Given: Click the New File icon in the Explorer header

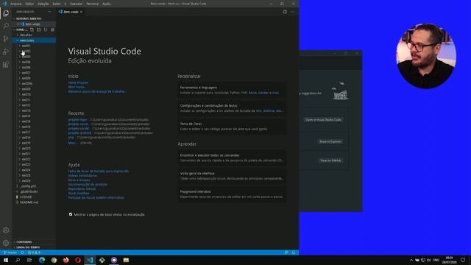Looking at the screenshot, I should pyautogui.click(x=32, y=29).
